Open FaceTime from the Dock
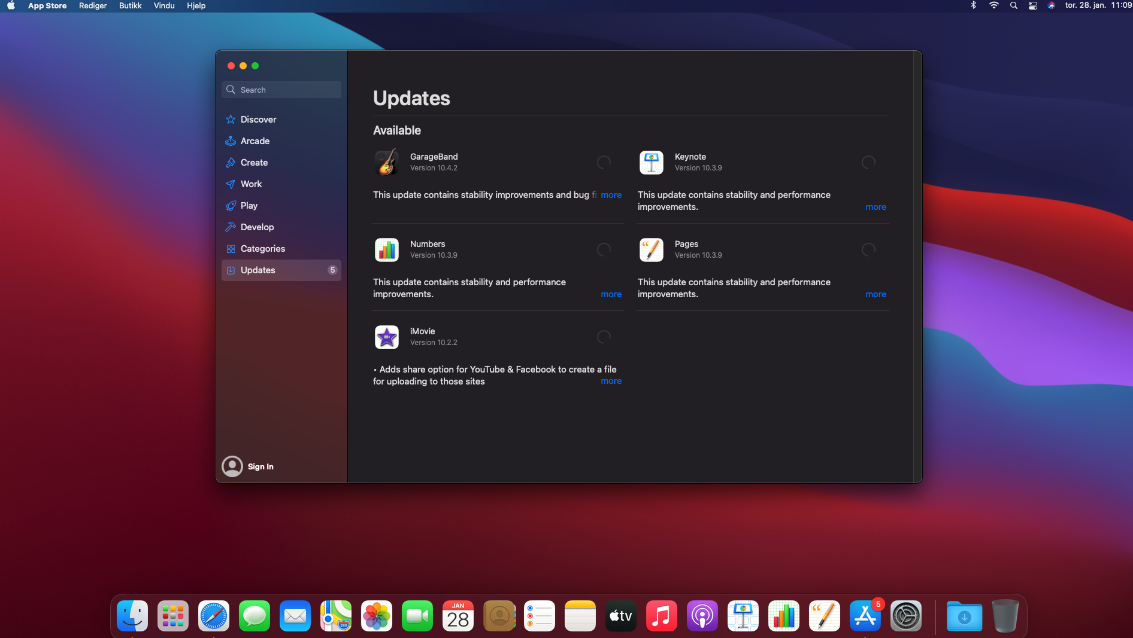 point(417,616)
